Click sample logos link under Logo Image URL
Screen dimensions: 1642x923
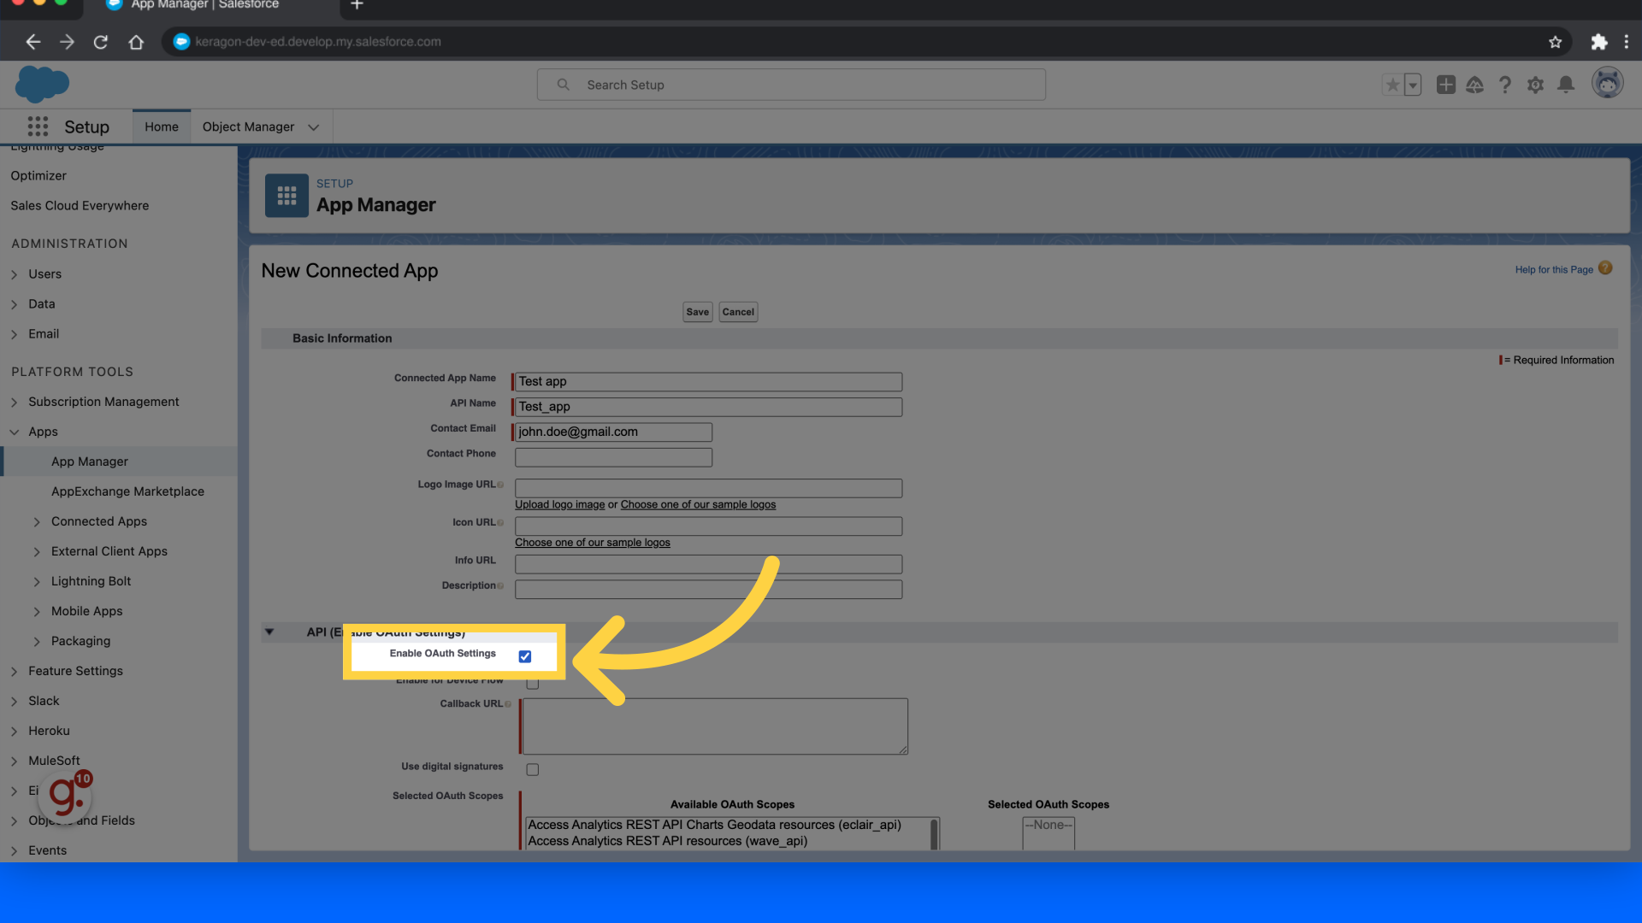(x=698, y=504)
